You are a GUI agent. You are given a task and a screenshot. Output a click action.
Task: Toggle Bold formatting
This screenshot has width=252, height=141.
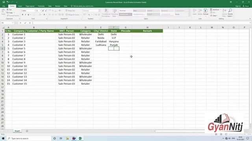(x=22, y=14)
